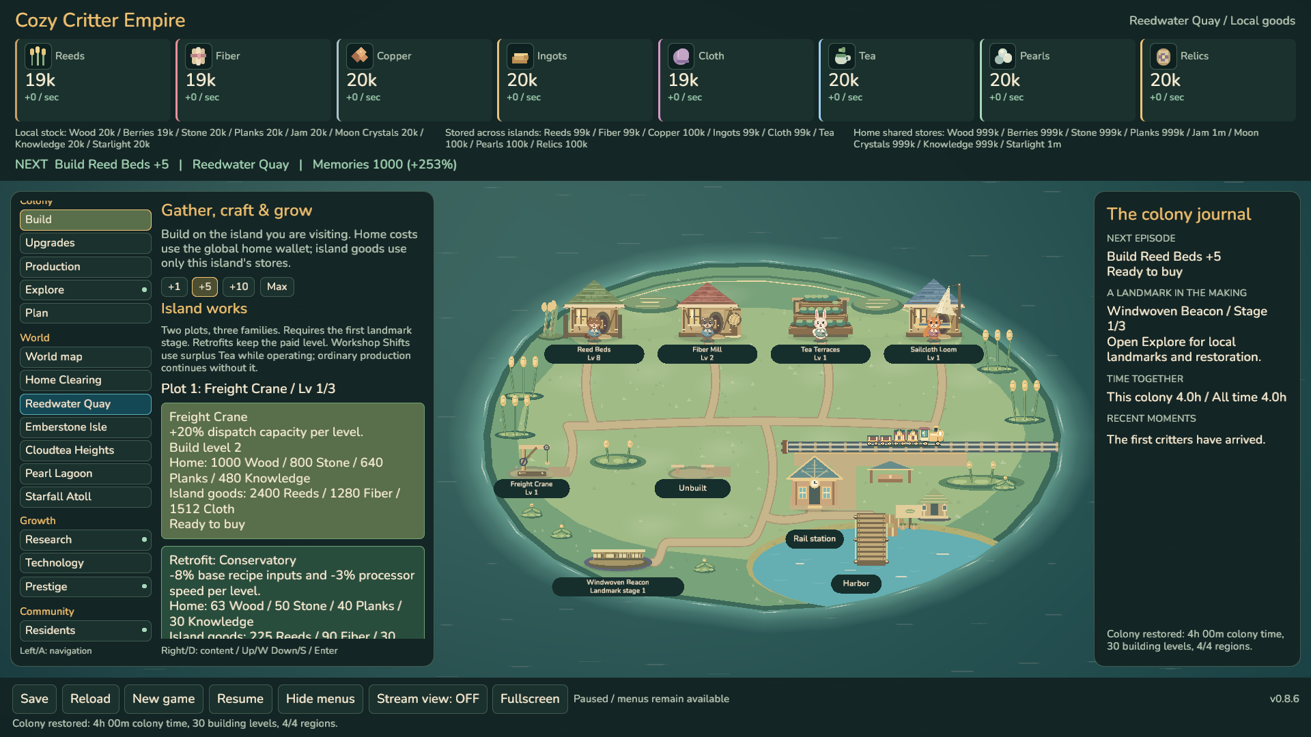Click the Copper resource icon
The image size is (1311, 737).
pos(359,56)
